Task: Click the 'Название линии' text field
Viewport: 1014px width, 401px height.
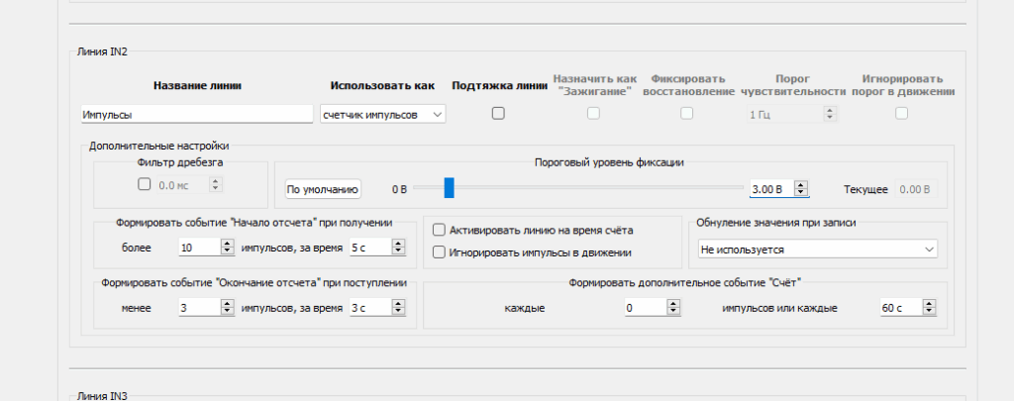Action: click(x=196, y=115)
